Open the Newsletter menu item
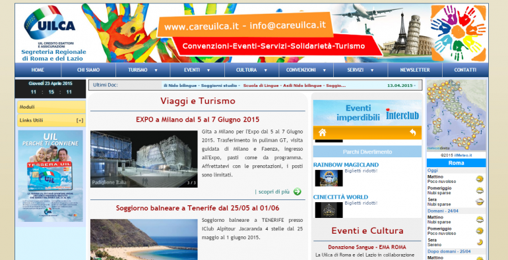The width and height of the screenshot is (508, 260). (415, 70)
